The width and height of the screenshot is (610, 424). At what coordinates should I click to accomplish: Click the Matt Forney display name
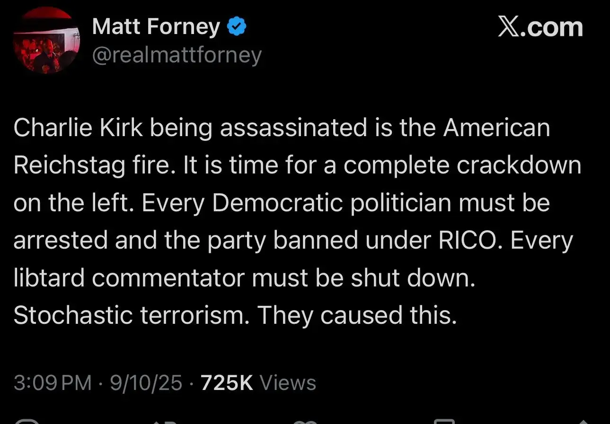[x=156, y=27]
